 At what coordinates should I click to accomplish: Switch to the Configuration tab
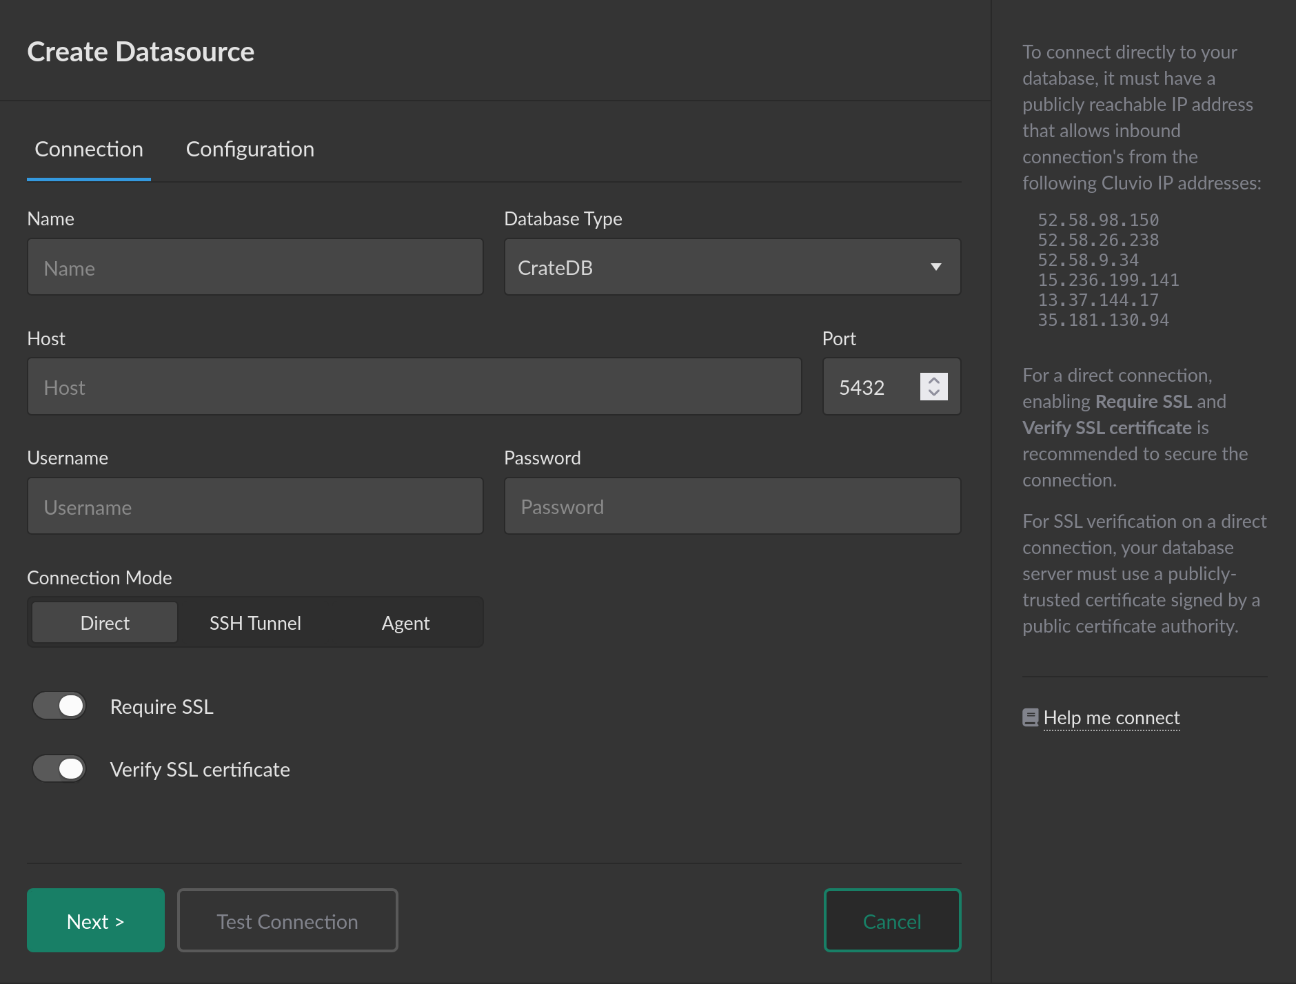[250, 150]
